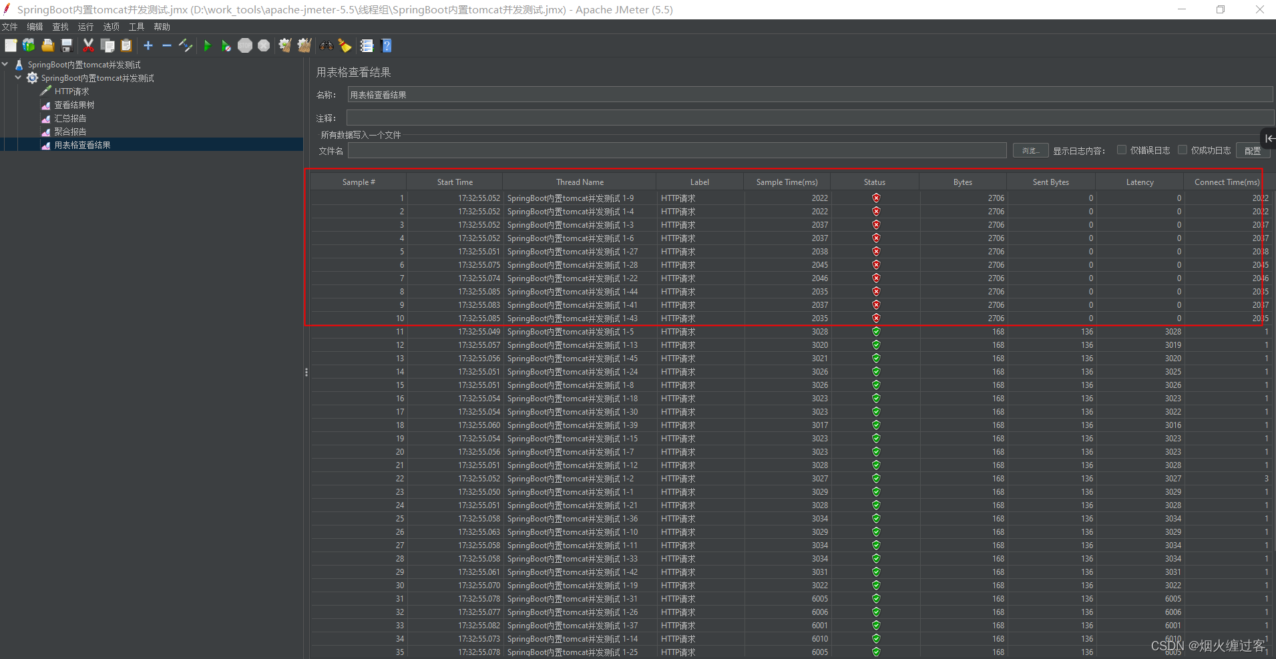Collapse all nodes with minus icon

pos(167,45)
